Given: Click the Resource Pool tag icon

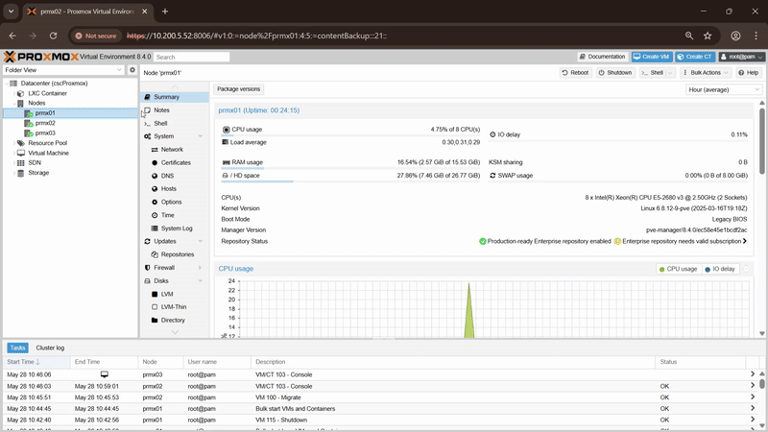Looking at the screenshot, I should pos(20,143).
